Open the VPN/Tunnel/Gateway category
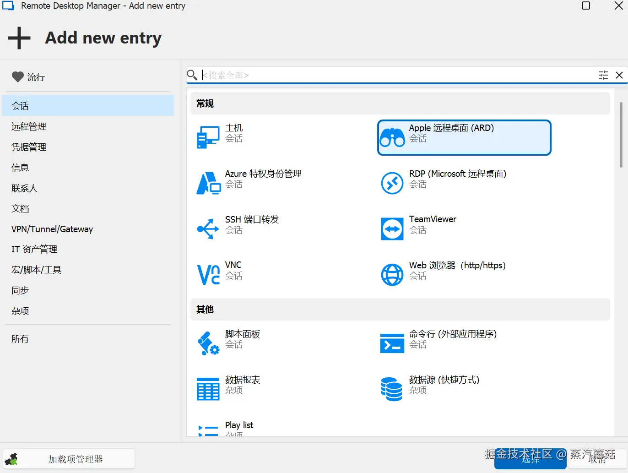Screen dimensions: 628x473 [88, 229]
